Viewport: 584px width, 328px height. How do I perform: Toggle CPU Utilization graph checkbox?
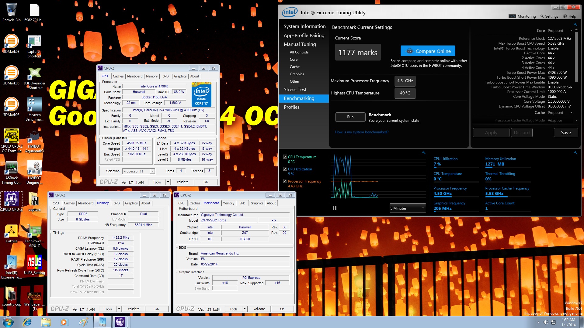pos(285,169)
